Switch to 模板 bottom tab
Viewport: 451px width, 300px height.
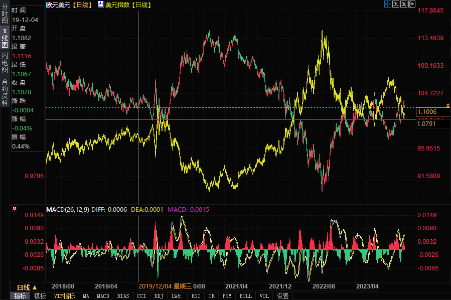click(x=40, y=296)
